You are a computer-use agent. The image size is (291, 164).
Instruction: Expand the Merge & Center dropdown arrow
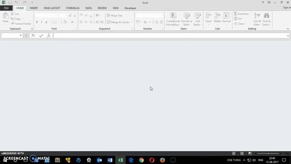pyautogui.click(x=132, y=22)
